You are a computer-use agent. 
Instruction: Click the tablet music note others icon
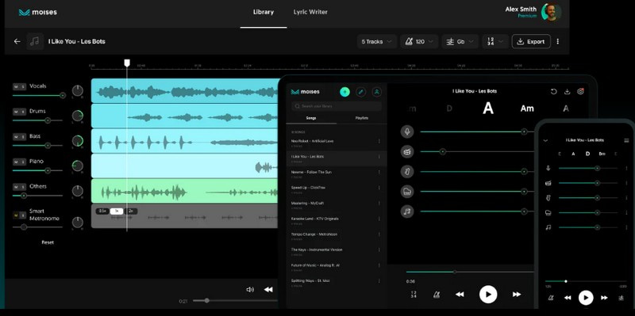click(407, 211)
